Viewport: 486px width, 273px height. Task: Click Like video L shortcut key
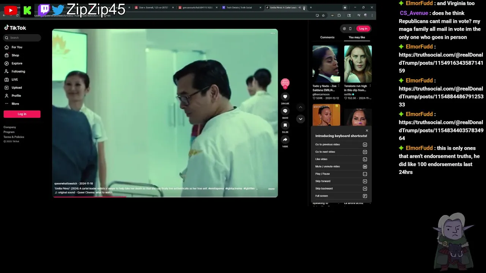pyautogui.click(x=365, y=159)
